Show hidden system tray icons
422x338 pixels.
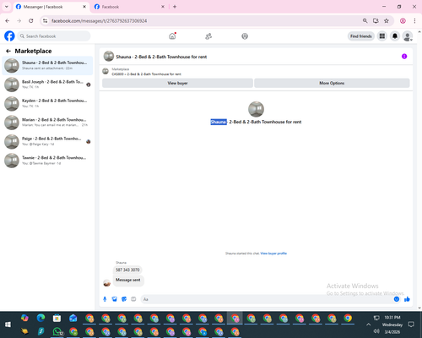click(x=368, y=324)
